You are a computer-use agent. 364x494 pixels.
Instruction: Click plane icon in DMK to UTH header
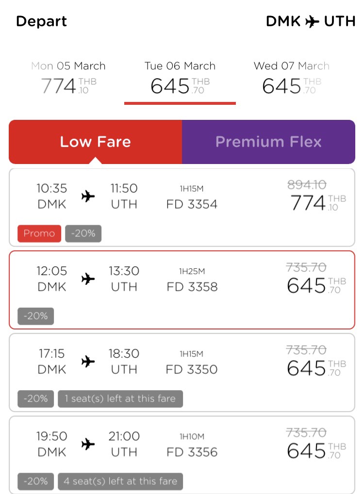pyautogui.click(x=312, y=22)
